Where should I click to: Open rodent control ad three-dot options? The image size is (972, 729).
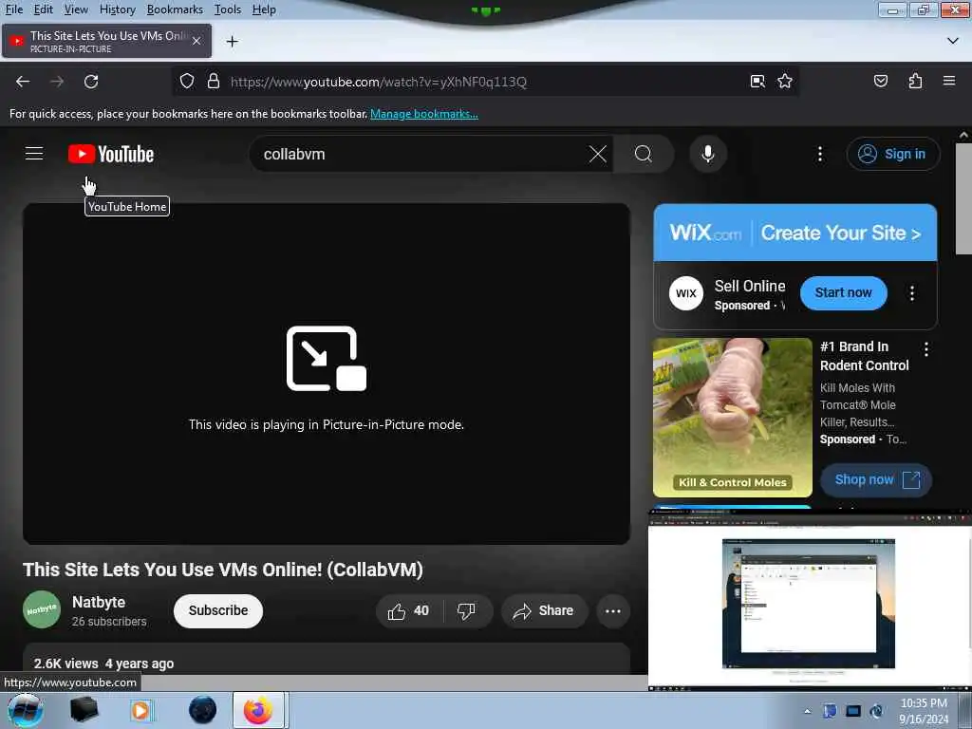click(926, 349)
